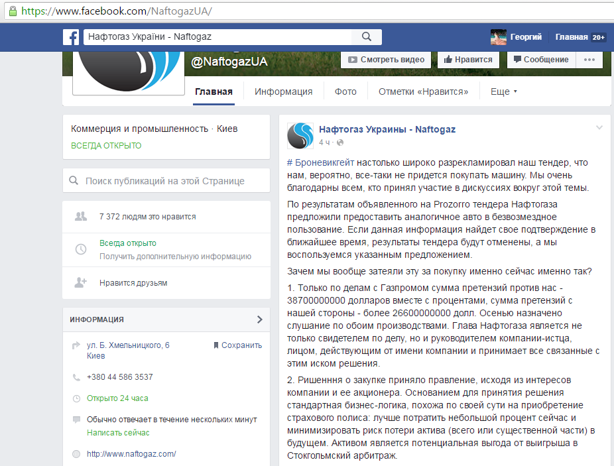
Task: Save the address with Сохранить
Action: [x=237, y=345]
